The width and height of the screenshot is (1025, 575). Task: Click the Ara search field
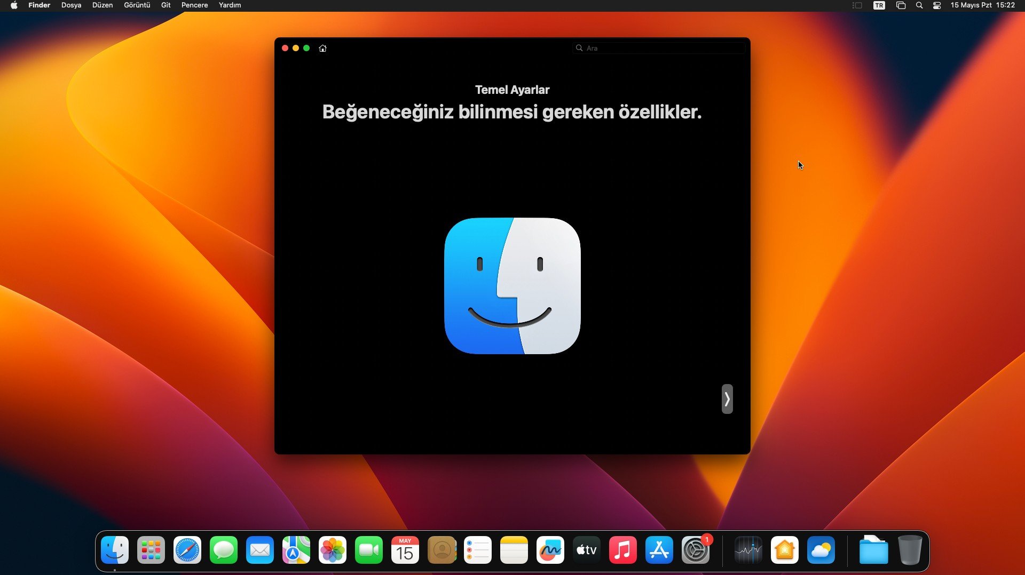click(659, 47)
